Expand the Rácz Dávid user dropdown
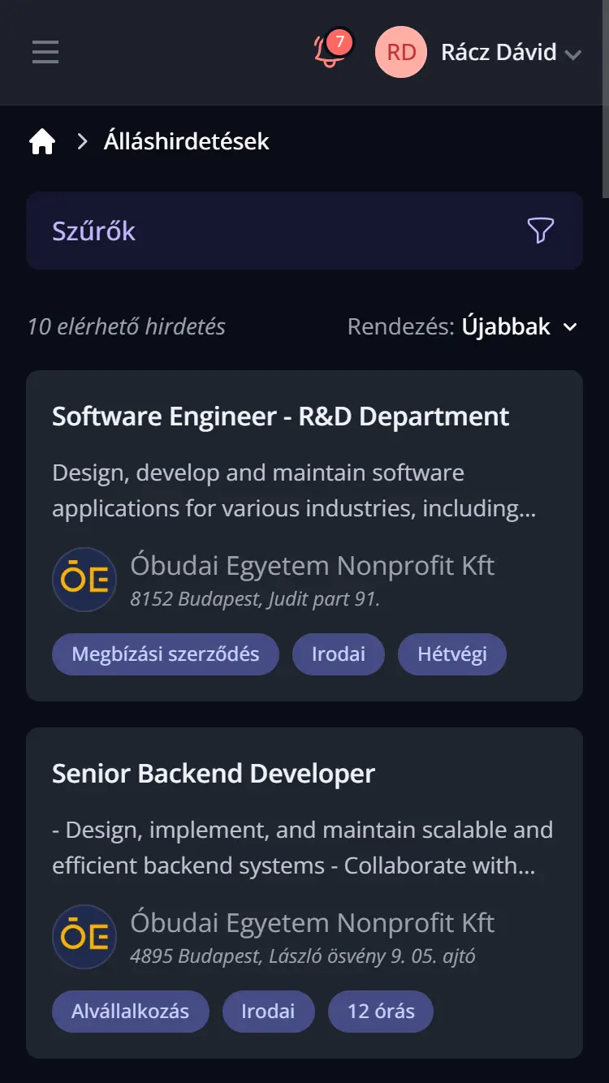 (572, 54)
